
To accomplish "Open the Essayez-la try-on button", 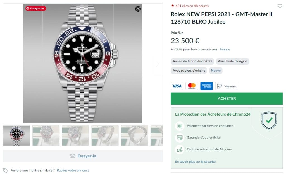I will pos(83,156).
